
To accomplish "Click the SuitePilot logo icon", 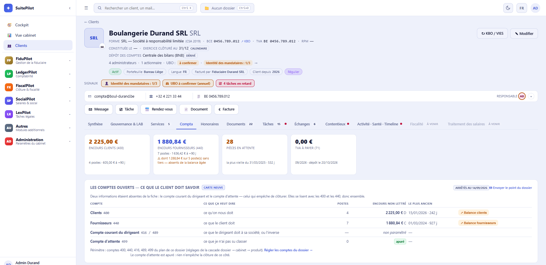I will pyautogui.click(x=8, y=8).
